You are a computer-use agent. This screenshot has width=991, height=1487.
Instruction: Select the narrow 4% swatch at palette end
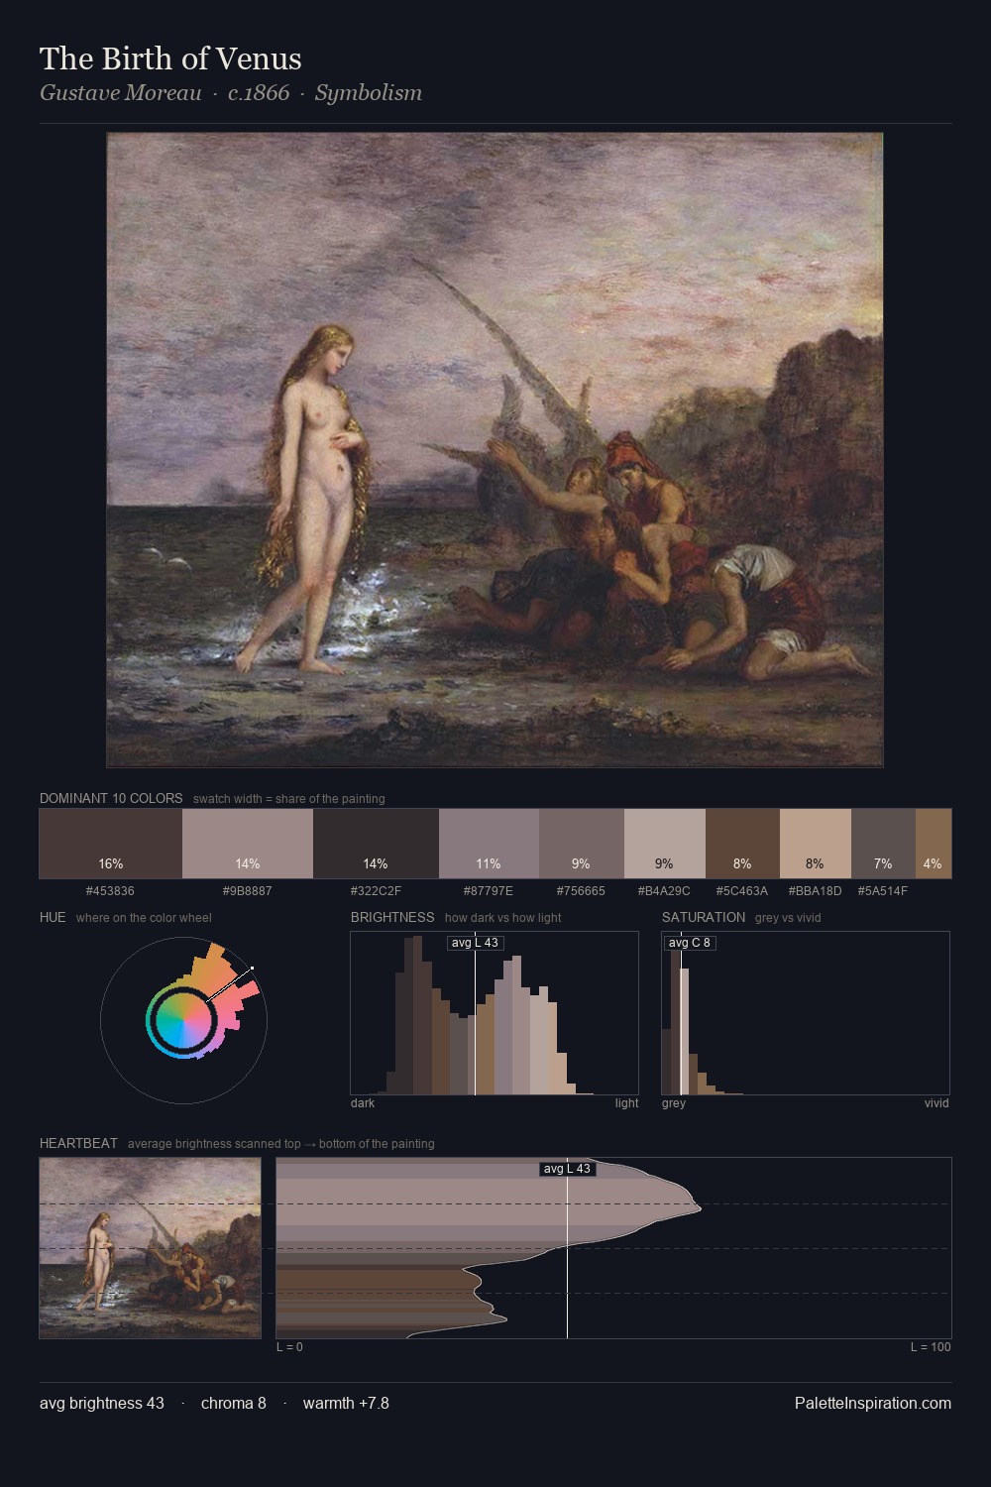coord(934,844)
